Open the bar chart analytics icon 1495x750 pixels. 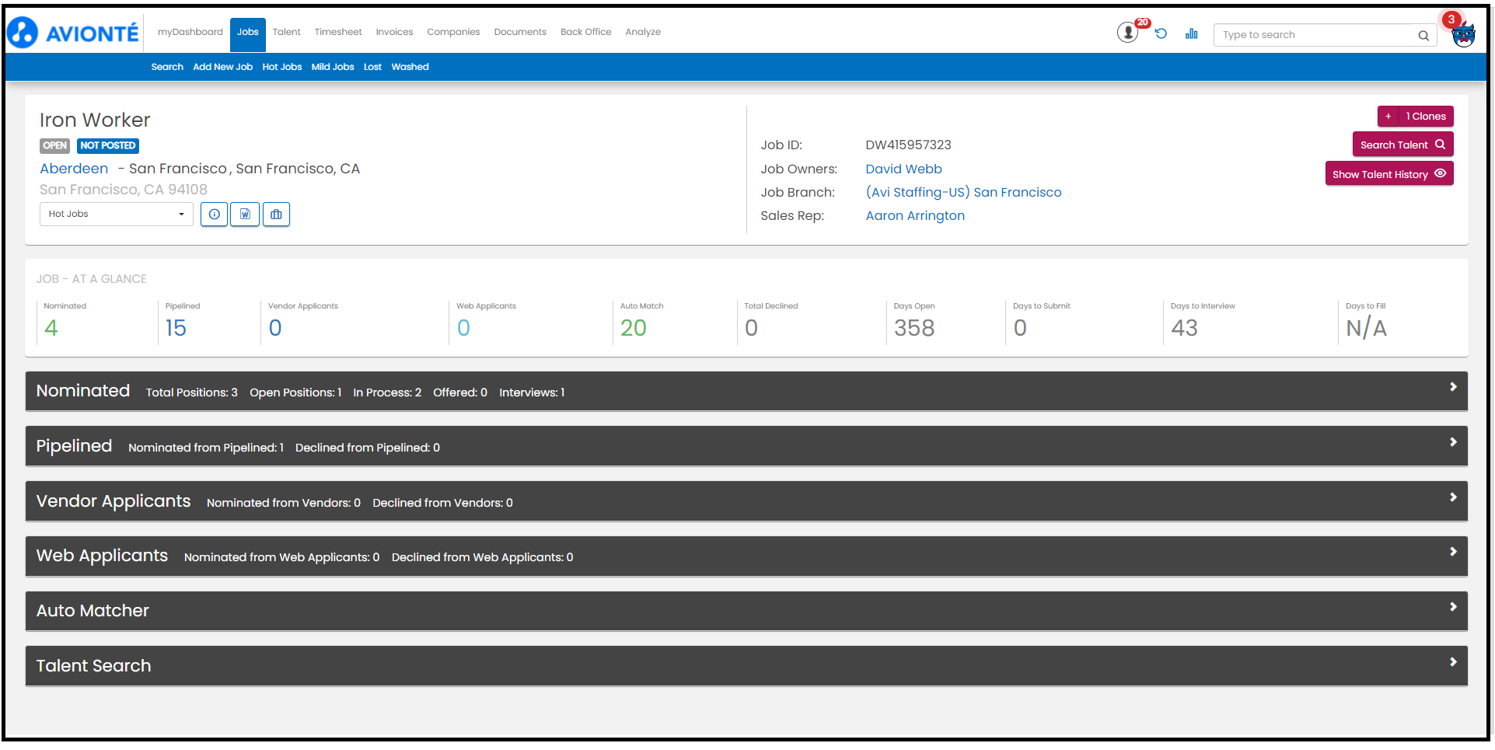1191,33
